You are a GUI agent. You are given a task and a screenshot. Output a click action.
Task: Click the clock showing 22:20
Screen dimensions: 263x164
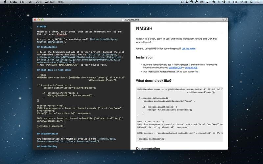[x=243, y=2]
